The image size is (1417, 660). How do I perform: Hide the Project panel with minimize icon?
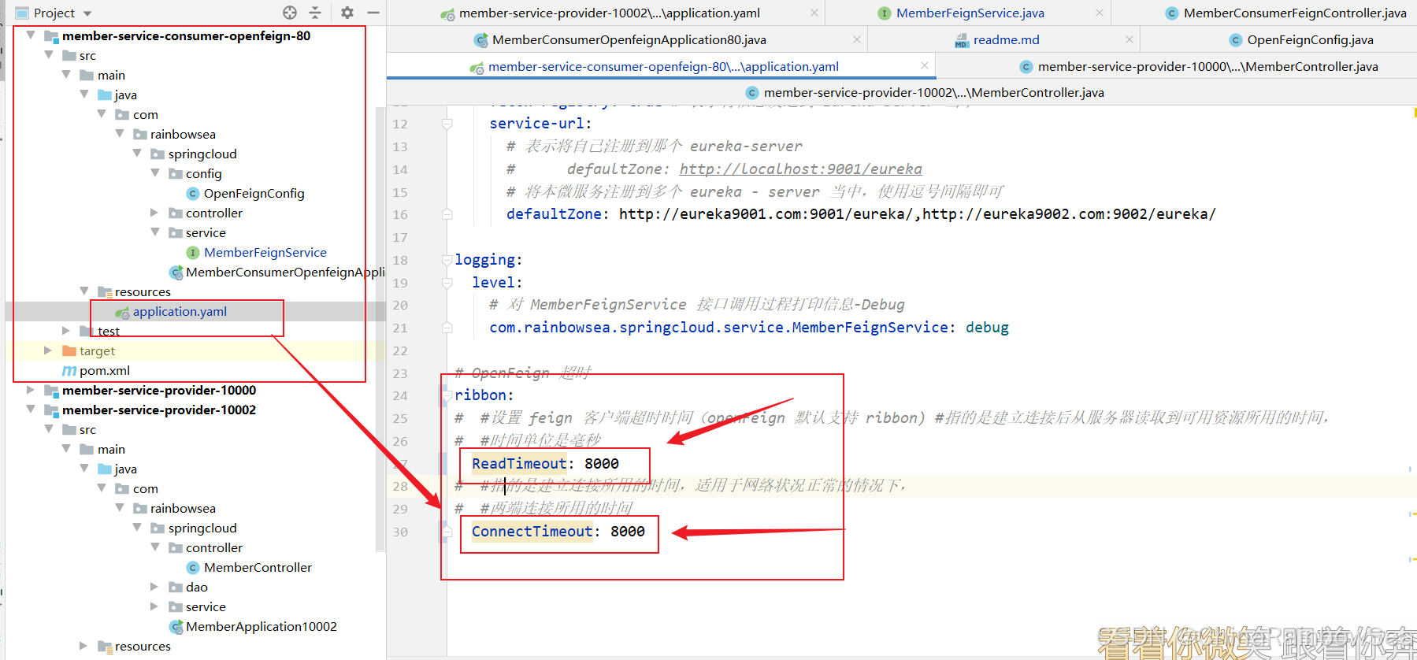click(373, 13)
